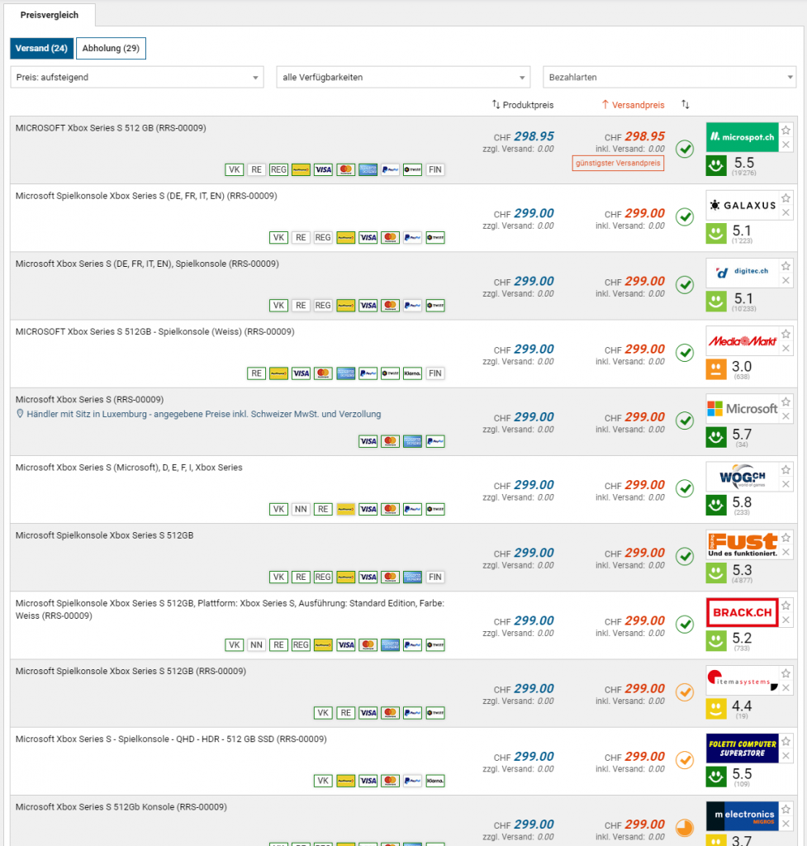This screenshot has width=807, height=846.
Task: Open the 'Preis: aufsteigend' sort dropdown
Action: tap(137, 77)
